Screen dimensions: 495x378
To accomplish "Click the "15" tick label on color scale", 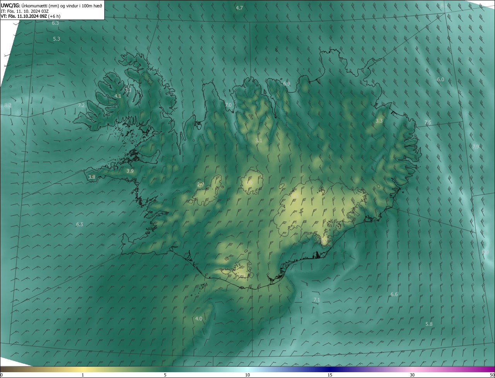I will pos(330,375).
